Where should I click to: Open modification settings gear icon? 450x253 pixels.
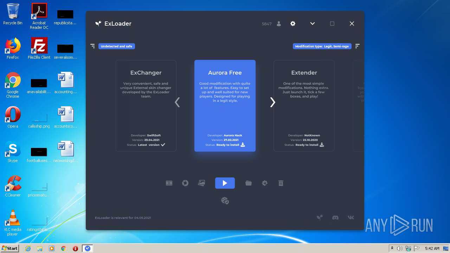point(265,183)
